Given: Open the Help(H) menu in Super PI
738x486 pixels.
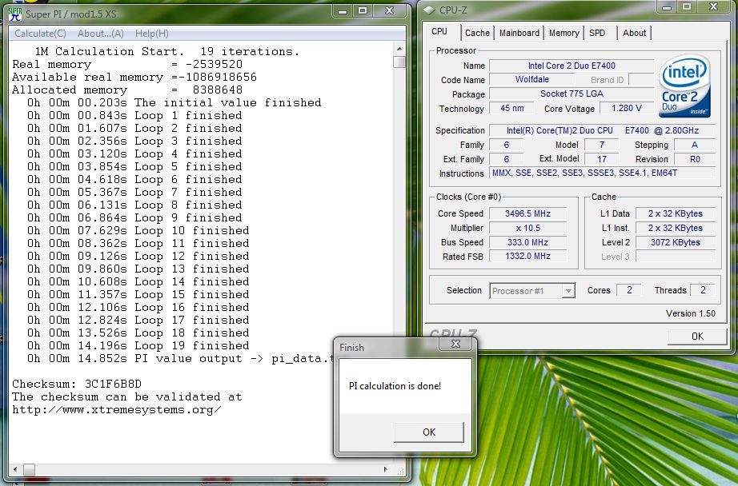Looking at the screenshot, I should [151, 34].
